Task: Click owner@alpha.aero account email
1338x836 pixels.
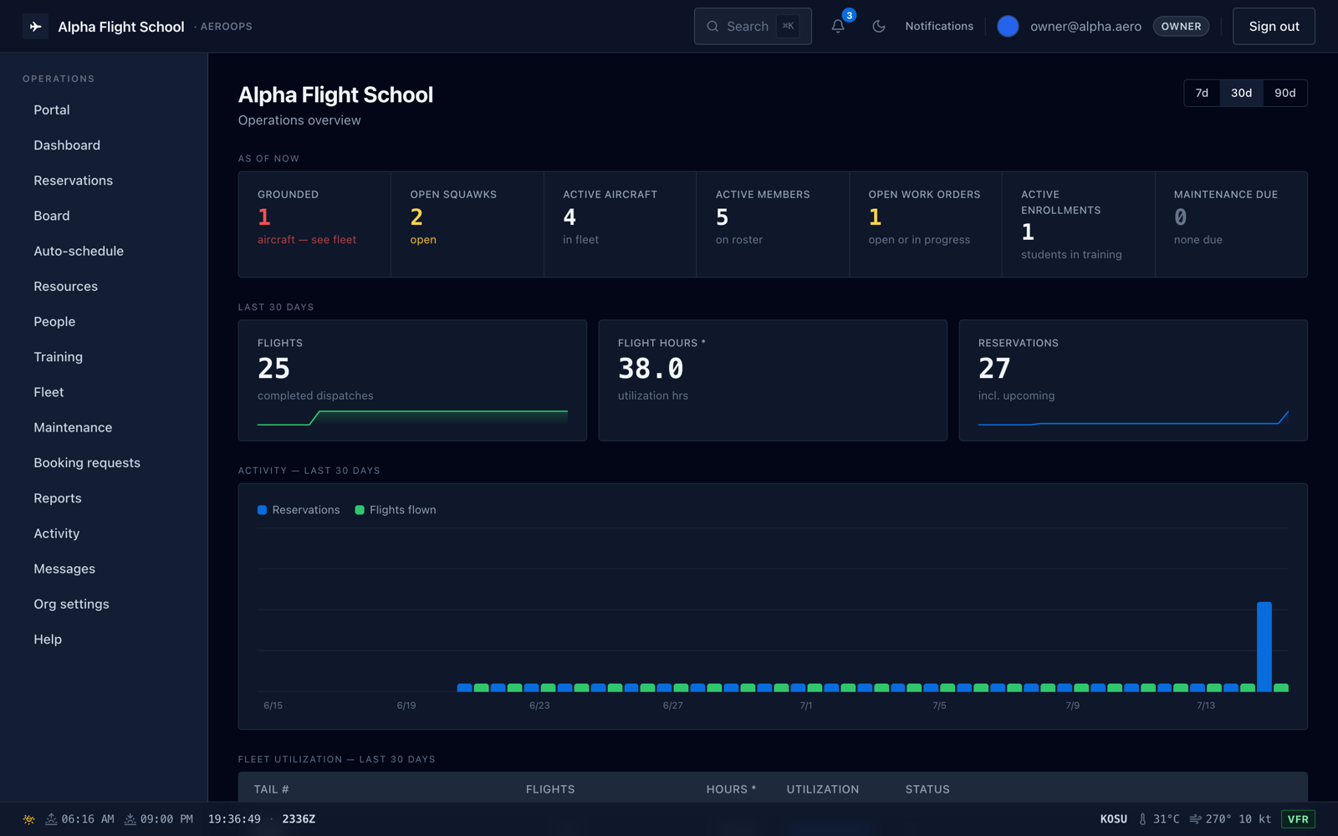Action: tap(1085, 27)
